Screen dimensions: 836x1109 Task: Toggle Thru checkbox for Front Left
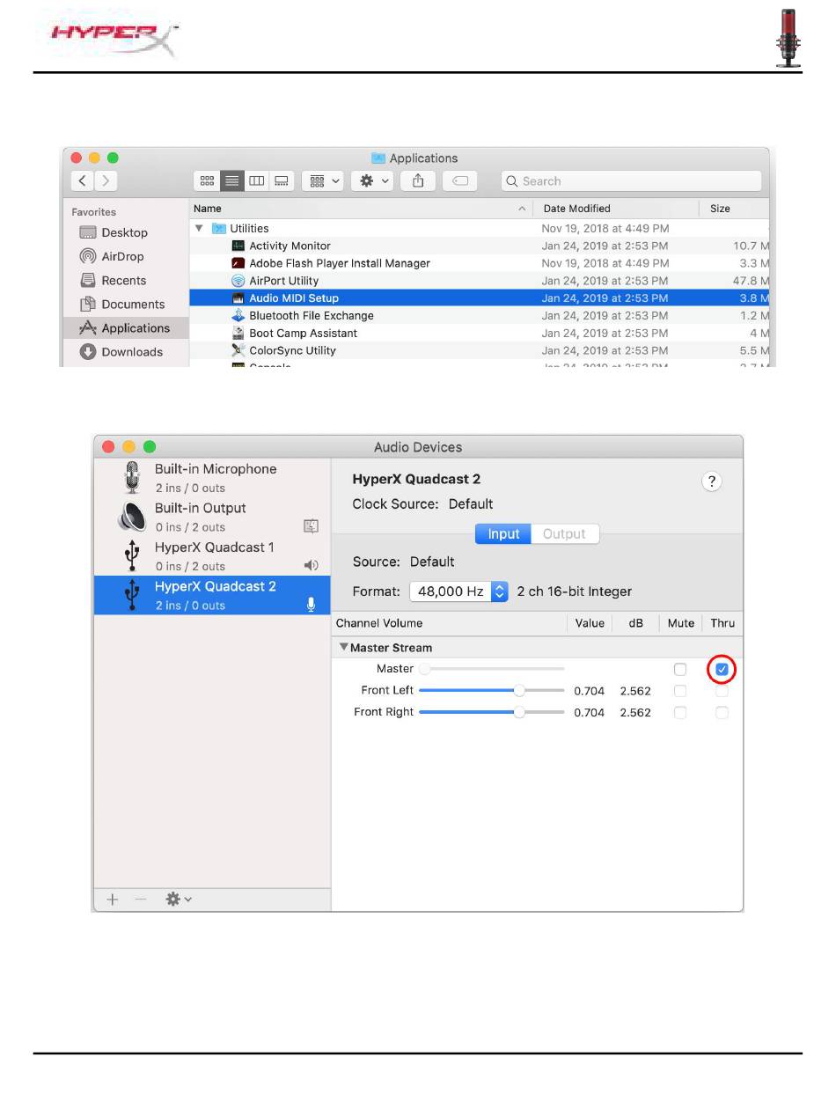pyautogui.click(x=722, y=691)
